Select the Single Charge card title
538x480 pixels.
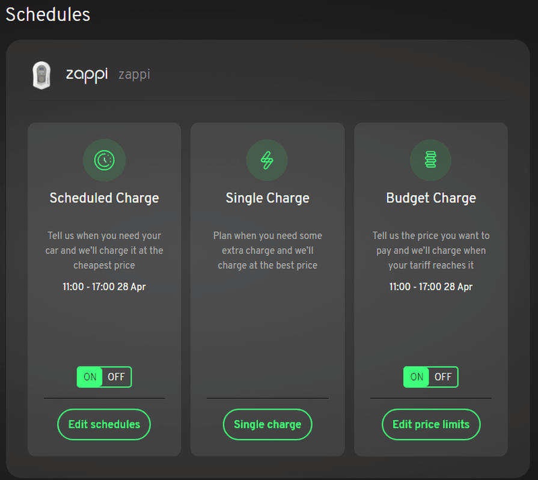(267, 198)
